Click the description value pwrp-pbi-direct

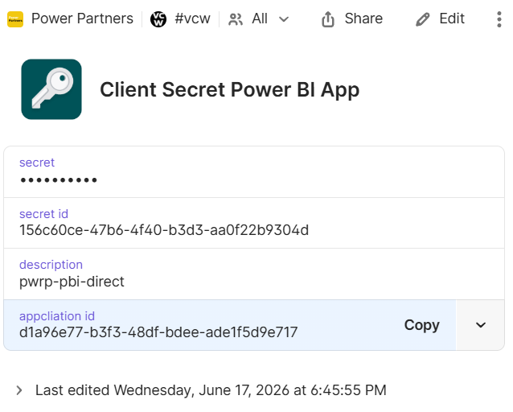coord(72,282)
